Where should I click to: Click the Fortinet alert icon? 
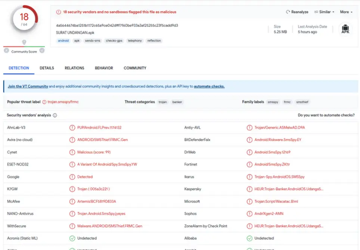pos(249,164)
